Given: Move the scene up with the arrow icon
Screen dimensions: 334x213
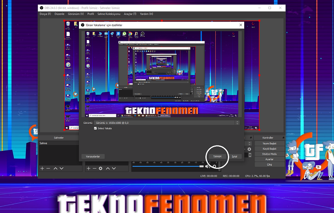Looking at the screenshot, I should [56, 168].
